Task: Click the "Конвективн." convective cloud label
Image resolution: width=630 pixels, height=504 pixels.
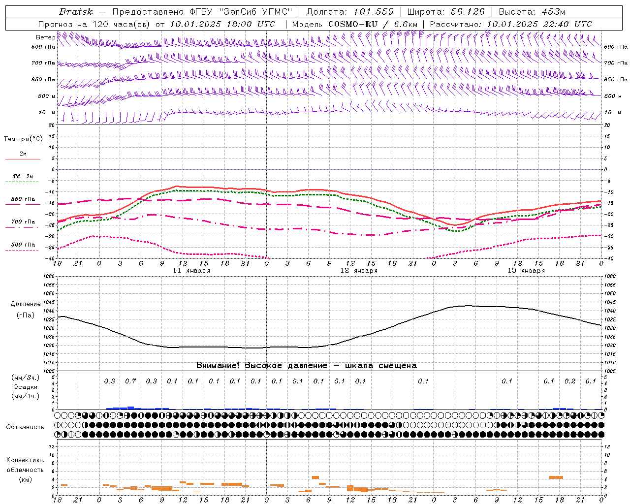Action: point(25,460)
